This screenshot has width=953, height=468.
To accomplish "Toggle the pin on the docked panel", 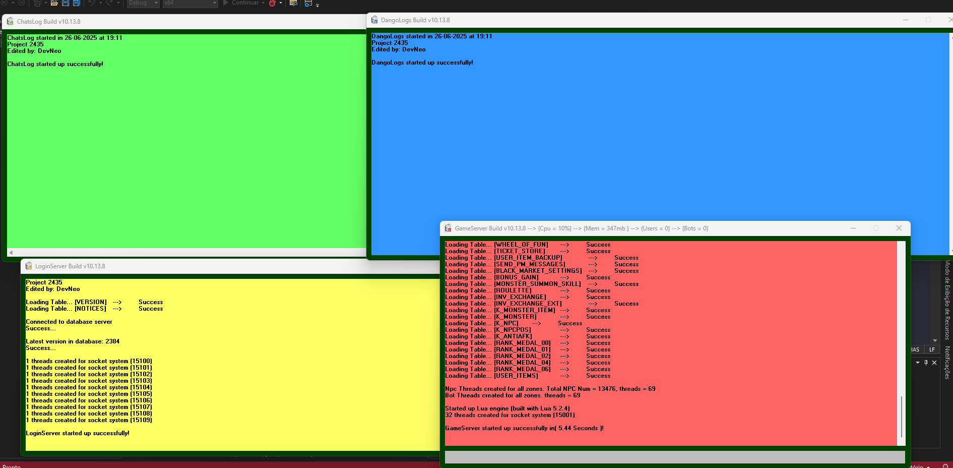I will click(926, 363).
